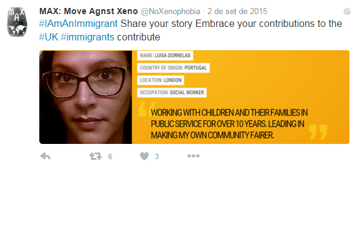Like the tweet with the heart icon
Image resolution: width=355 pixels, height=245 pixels.
144,156
